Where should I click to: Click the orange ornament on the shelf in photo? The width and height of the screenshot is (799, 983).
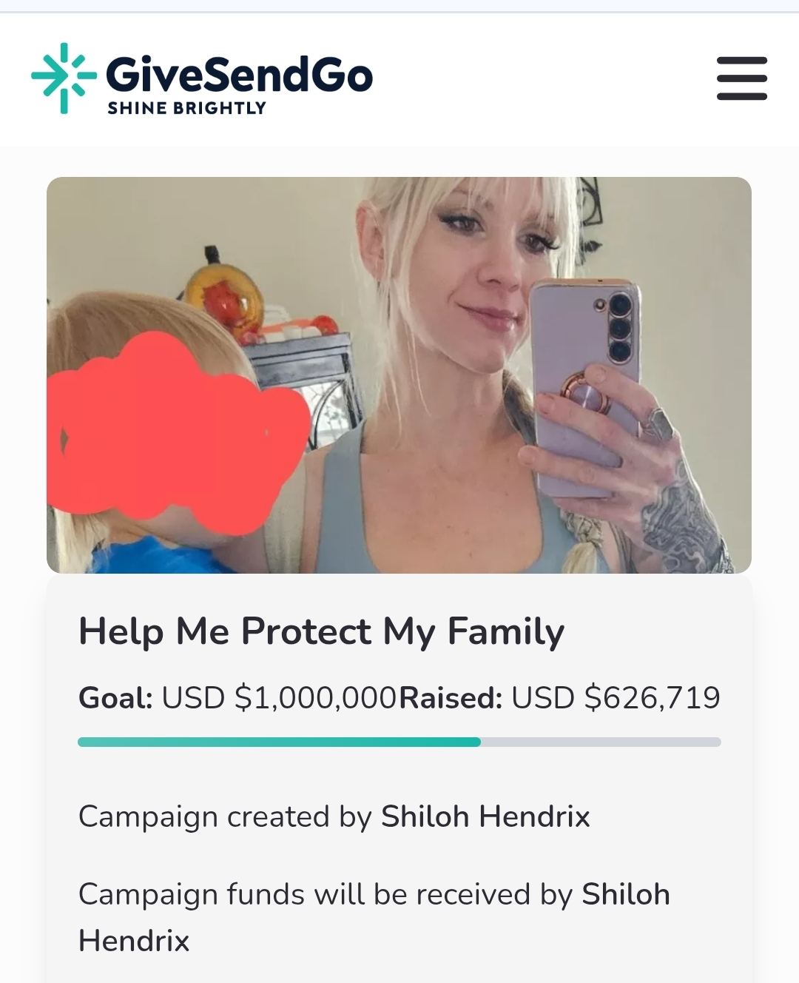coord(223,297)
